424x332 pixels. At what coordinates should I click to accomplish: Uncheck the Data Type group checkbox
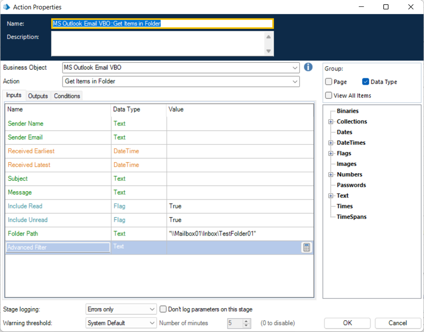pyautogui.click(x=366, y=82)
